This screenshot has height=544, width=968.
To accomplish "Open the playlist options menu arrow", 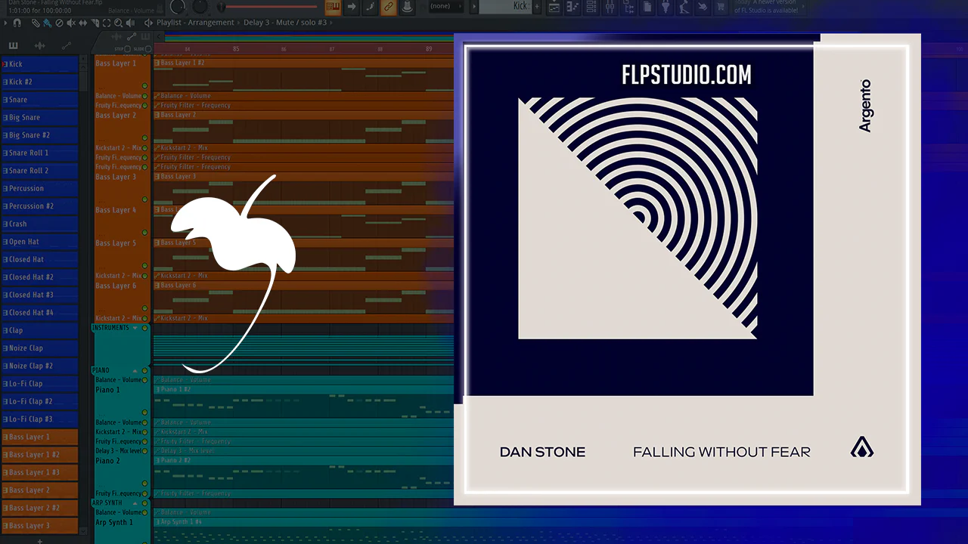I will point(6,23).
